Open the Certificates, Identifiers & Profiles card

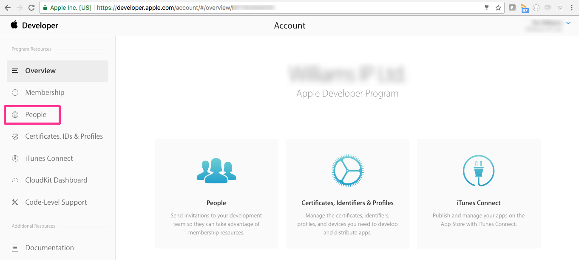(348, 194)
